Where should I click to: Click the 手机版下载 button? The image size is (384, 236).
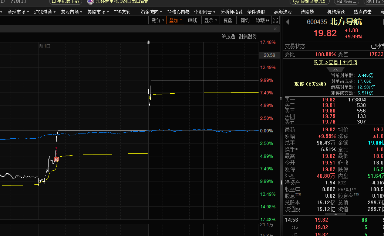[65, 2]
